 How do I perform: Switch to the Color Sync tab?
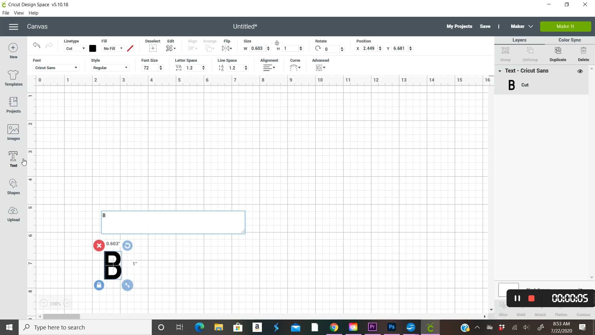[570, 40]
